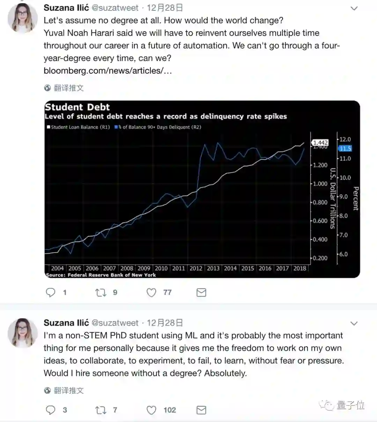
Task: Open Suzana Ilić's avatar on first tweet
Action: [x=22, y=17]
